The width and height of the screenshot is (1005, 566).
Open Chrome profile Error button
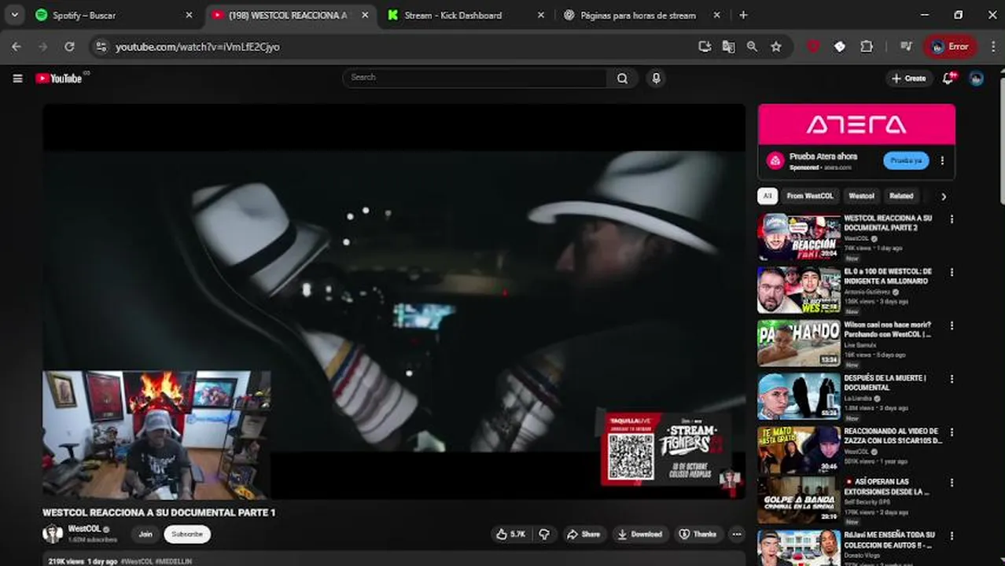pos(951,46)
